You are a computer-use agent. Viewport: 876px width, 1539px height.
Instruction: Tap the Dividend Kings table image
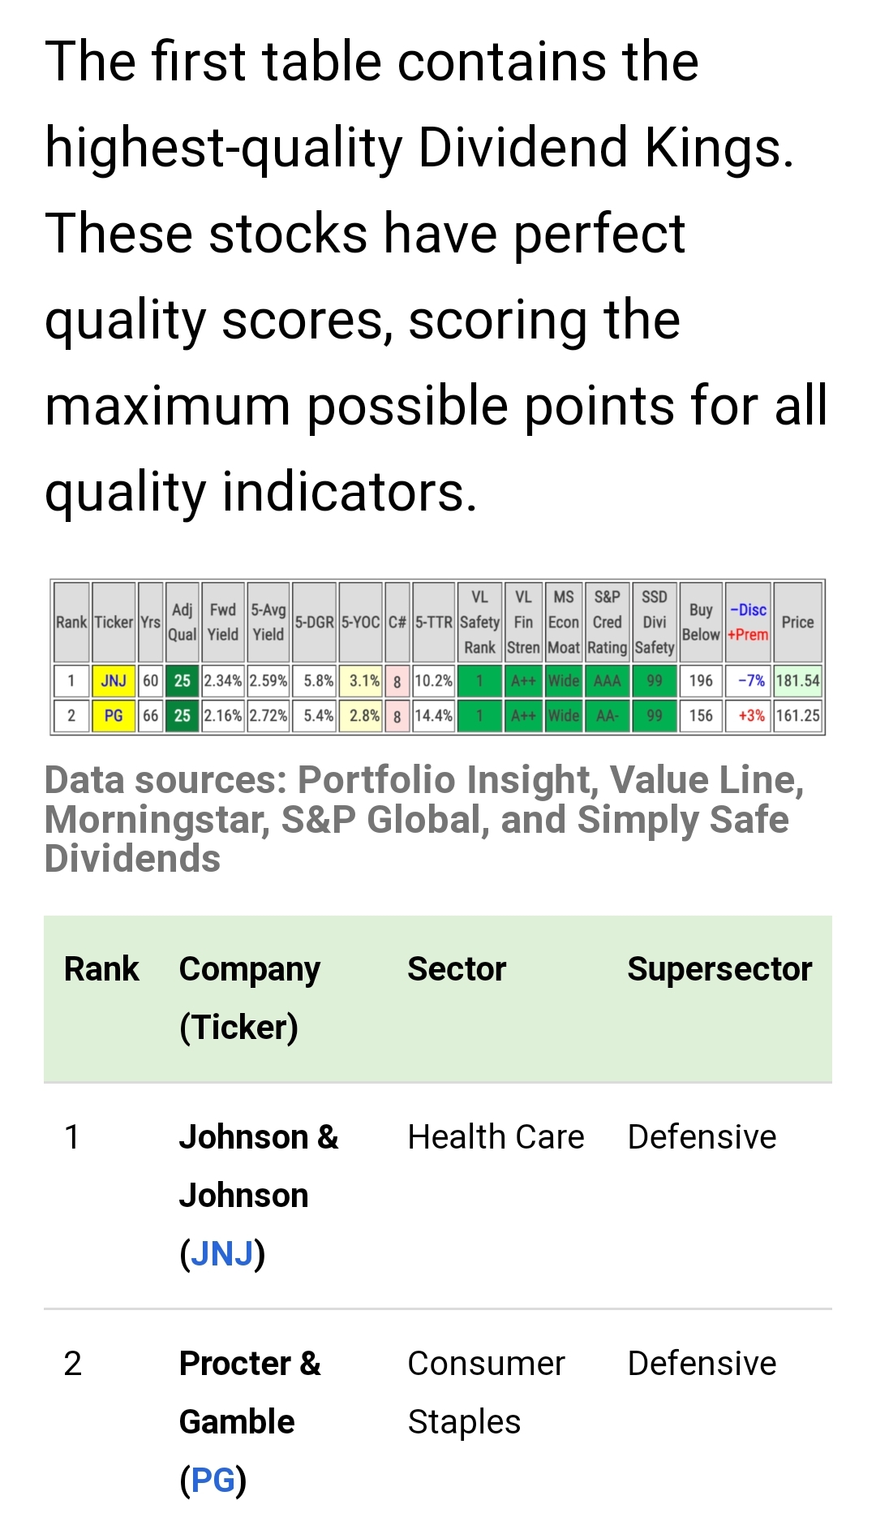point(438,657)
